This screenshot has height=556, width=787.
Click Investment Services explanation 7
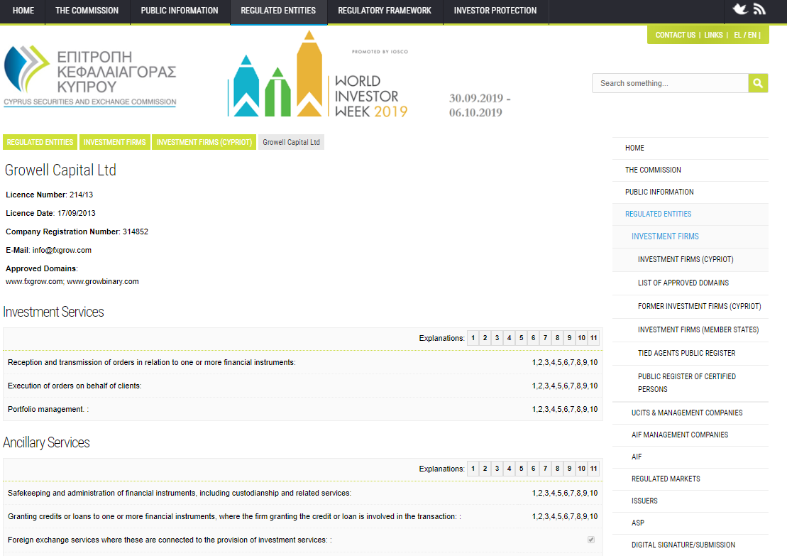(x=545, y=337)
